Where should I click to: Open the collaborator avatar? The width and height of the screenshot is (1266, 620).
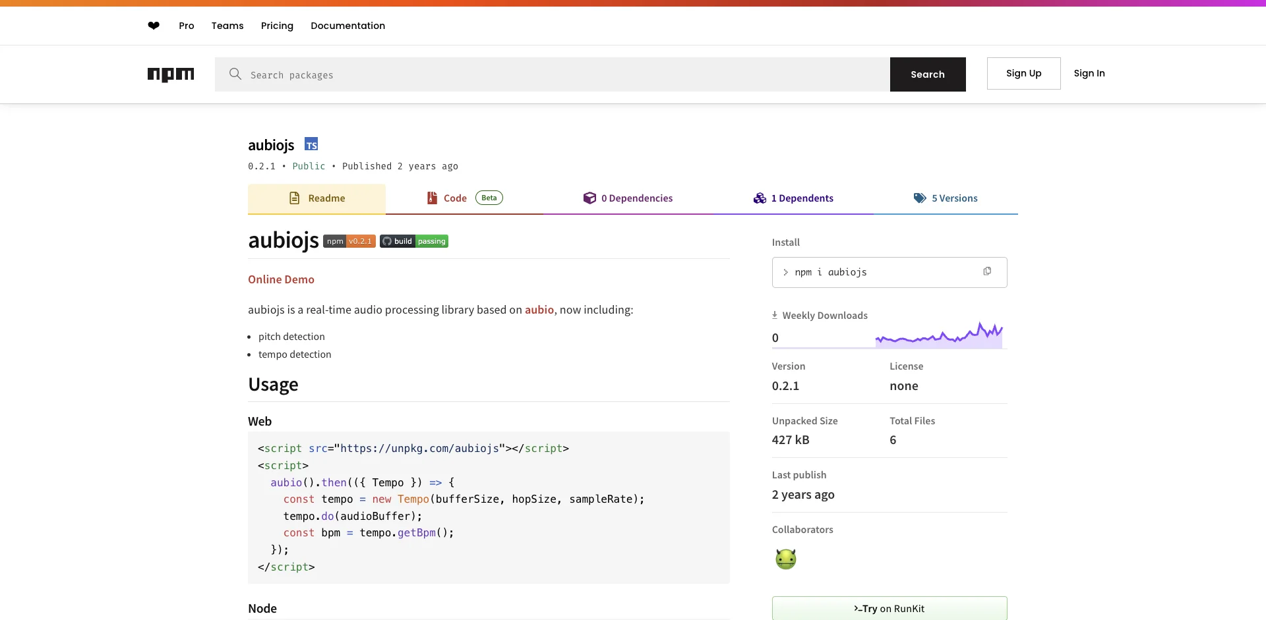pos(785,559)
